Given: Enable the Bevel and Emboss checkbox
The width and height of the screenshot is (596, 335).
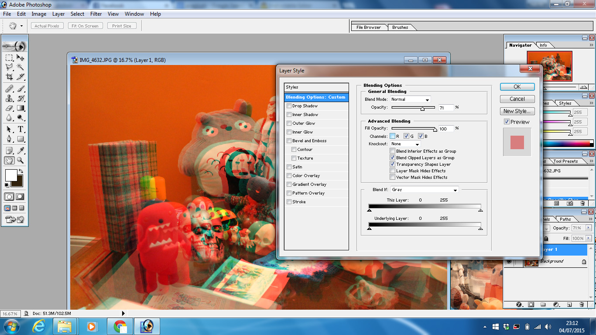Looking at the screenshot, I should tap(289, 141).
